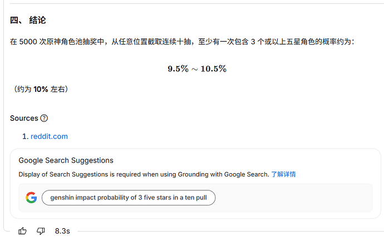Viewport: 384px width, 240px height.
Task: Open the reddit.com source link
Action: pyautogui.click(x=49, y=136)
